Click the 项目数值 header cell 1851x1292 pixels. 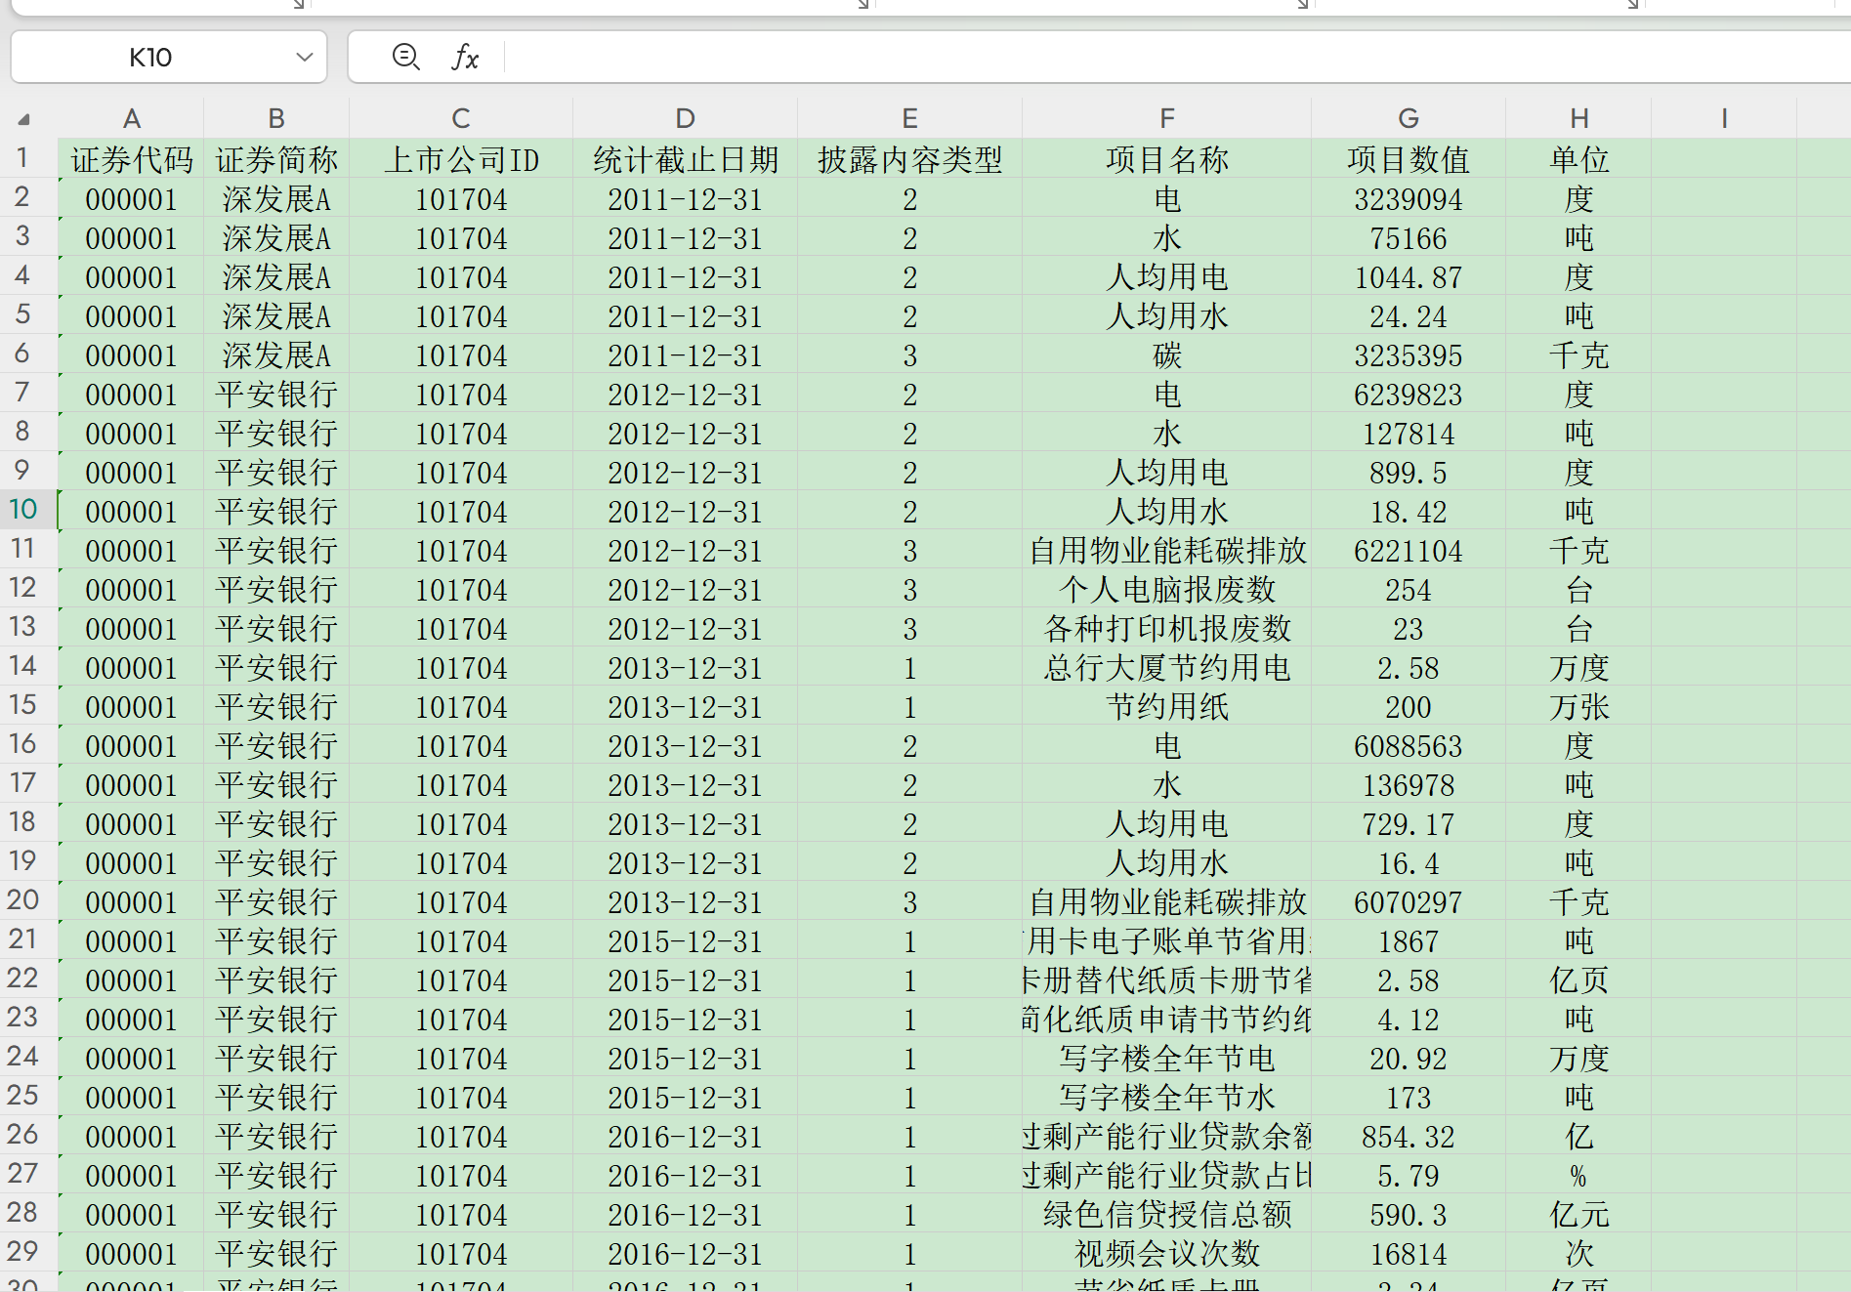(x=1409, y=159)
